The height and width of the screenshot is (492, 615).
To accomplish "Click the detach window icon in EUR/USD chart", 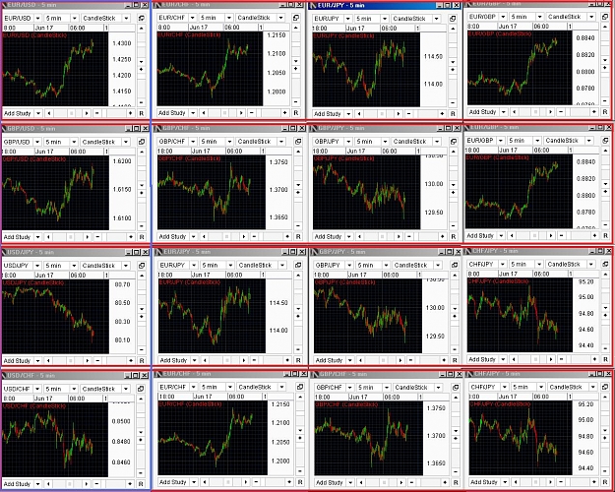I will (x=142, y=18).
